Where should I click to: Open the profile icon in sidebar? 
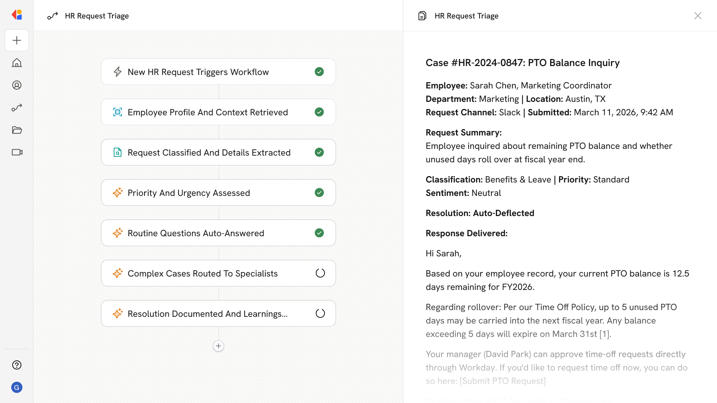click(17, 85)
